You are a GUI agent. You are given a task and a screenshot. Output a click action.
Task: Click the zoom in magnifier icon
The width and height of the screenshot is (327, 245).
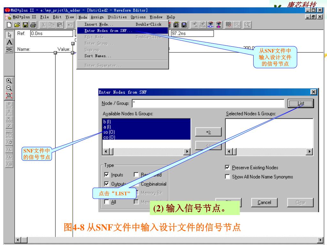point(9,81)
